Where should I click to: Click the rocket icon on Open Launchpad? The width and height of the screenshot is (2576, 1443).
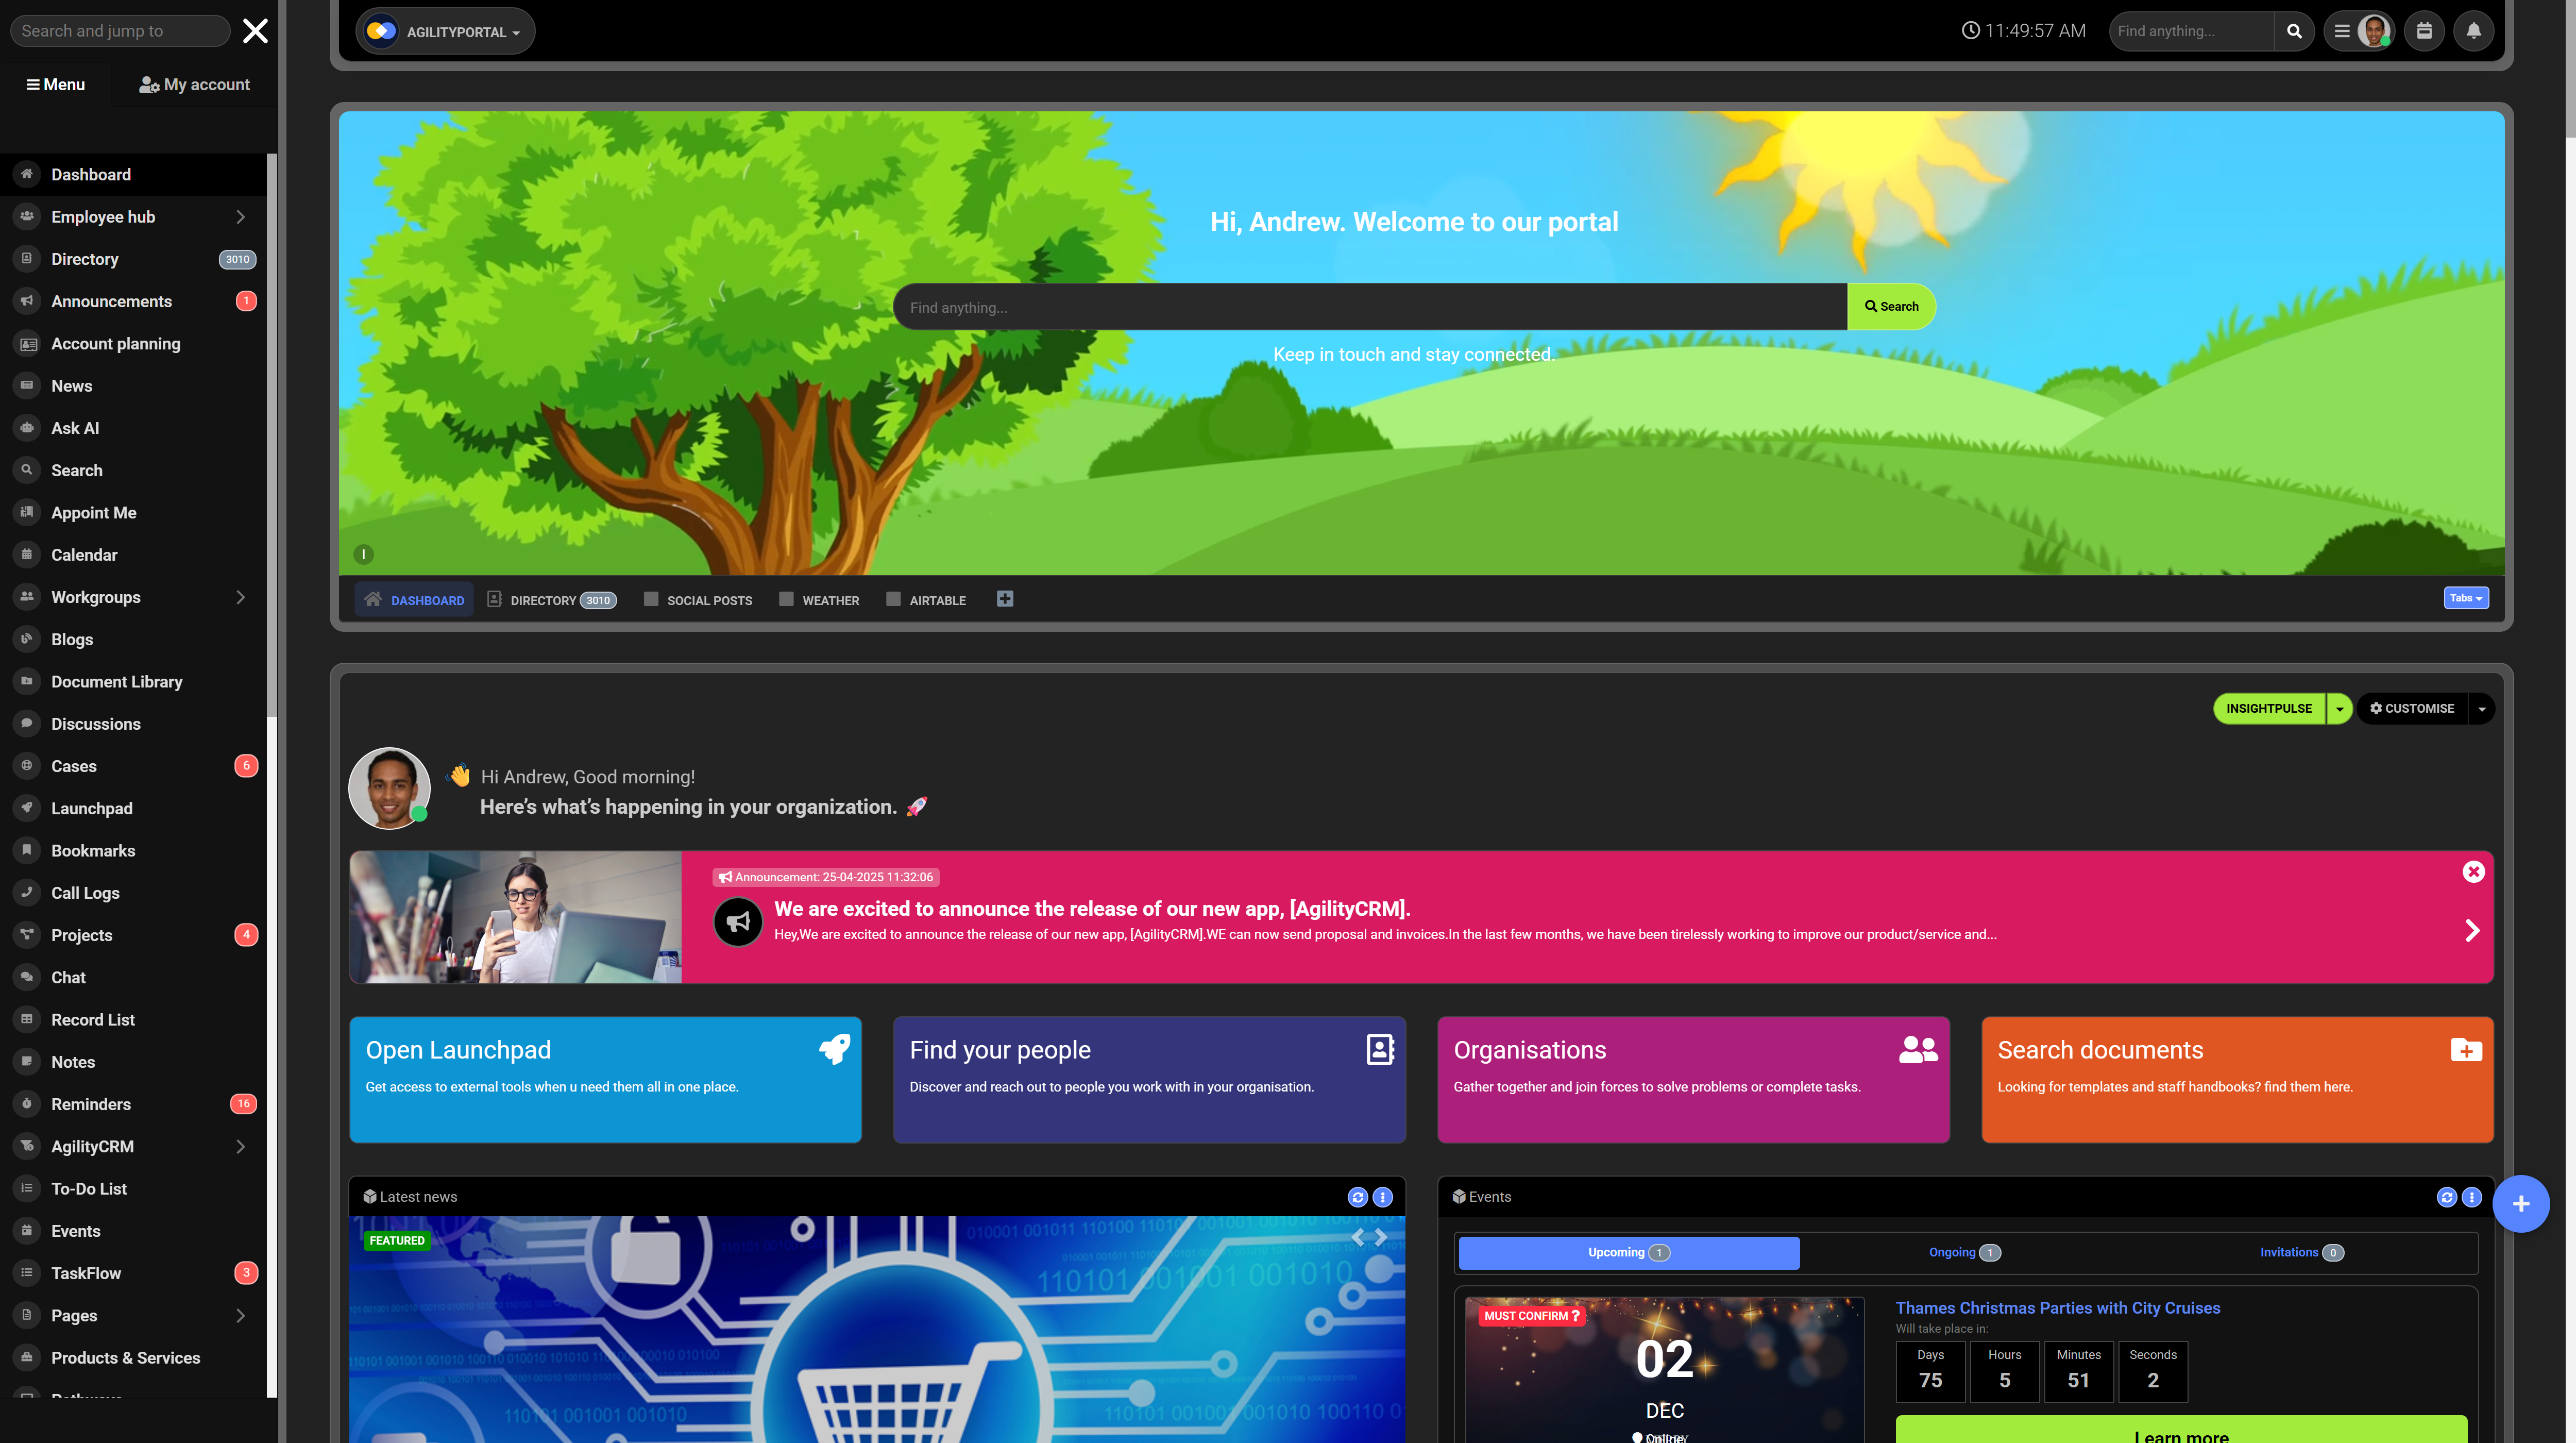834,1049
